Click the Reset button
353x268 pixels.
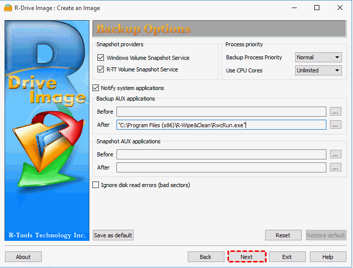[283, 235]
